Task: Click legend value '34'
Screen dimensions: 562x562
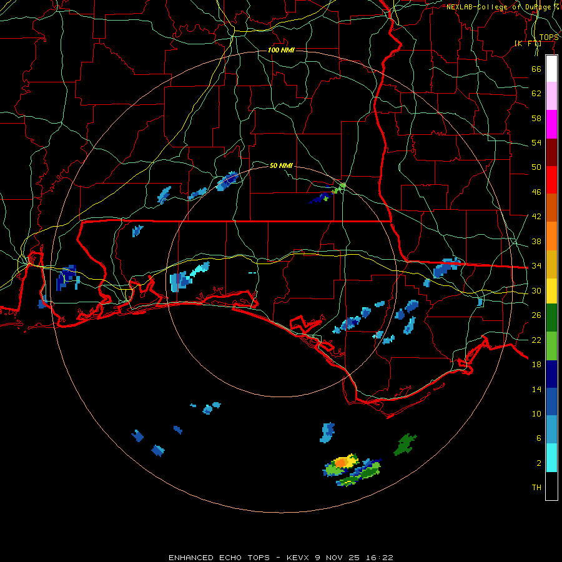Action: [x=536, y=266]
